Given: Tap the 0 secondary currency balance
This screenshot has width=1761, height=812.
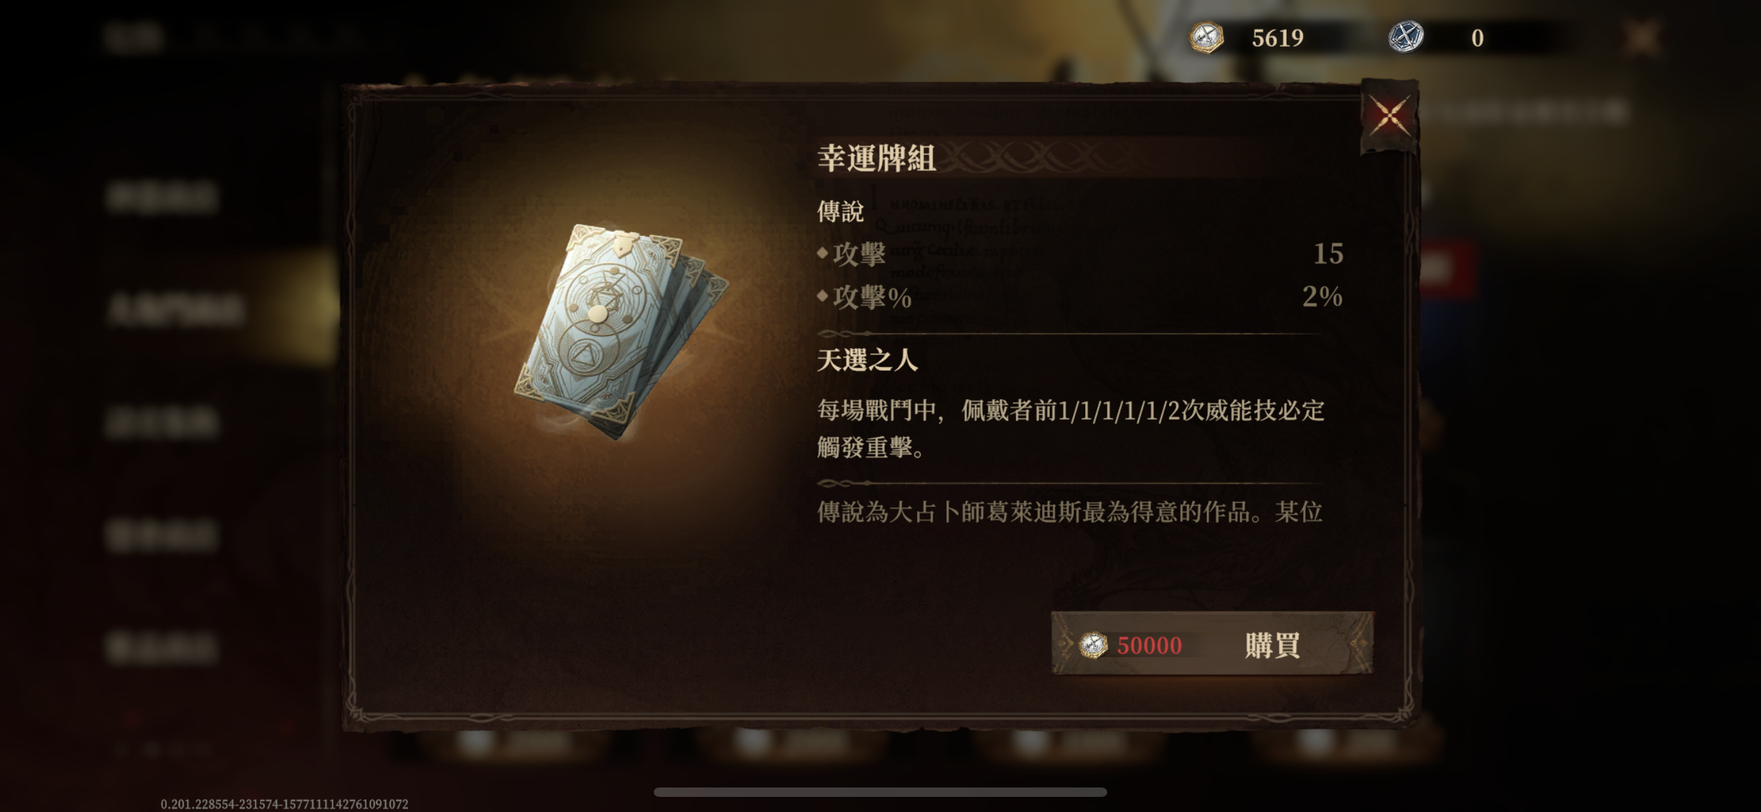Looking at the screenshot, I should coord(1478,38).
